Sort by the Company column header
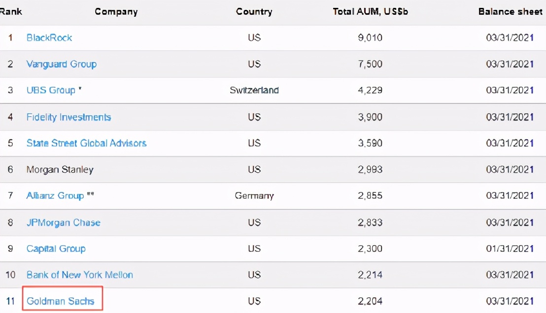 [116, 11]
